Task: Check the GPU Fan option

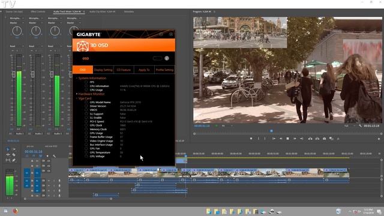Action: click(x=86, y=148)
